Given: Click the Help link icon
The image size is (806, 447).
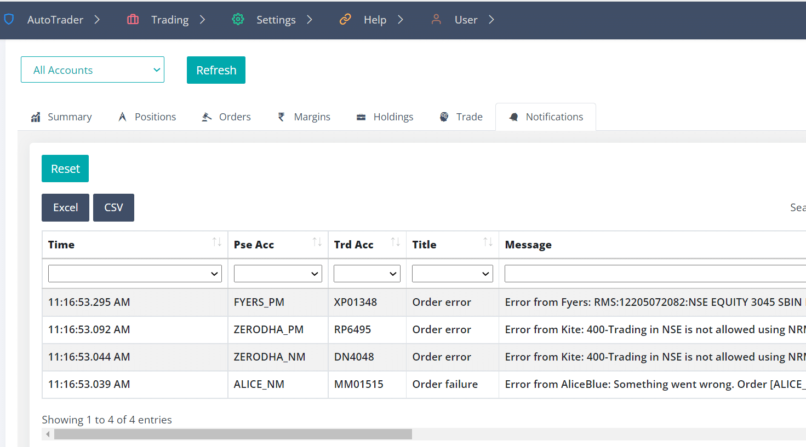Looking at the screenshot, I should tap(345, 20).
